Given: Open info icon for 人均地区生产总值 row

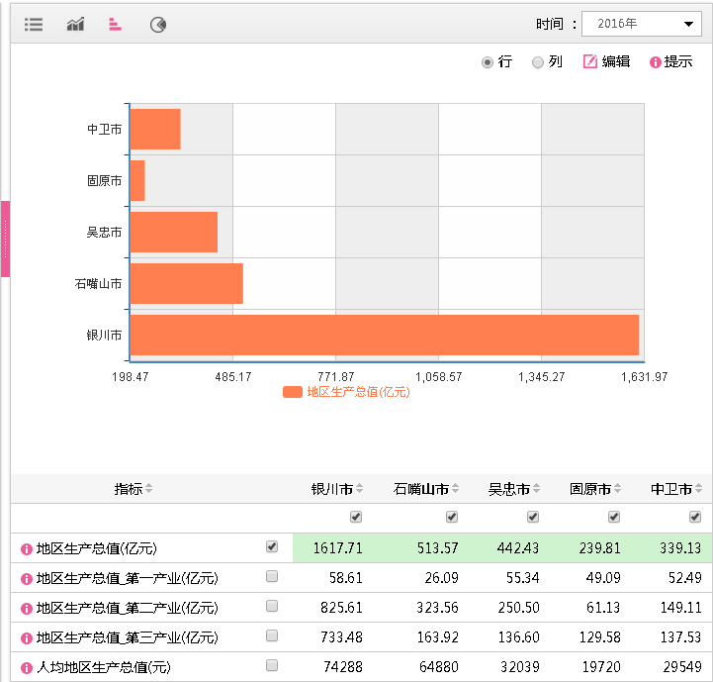Looking at the screenshot, I should (x=27, y=668).
